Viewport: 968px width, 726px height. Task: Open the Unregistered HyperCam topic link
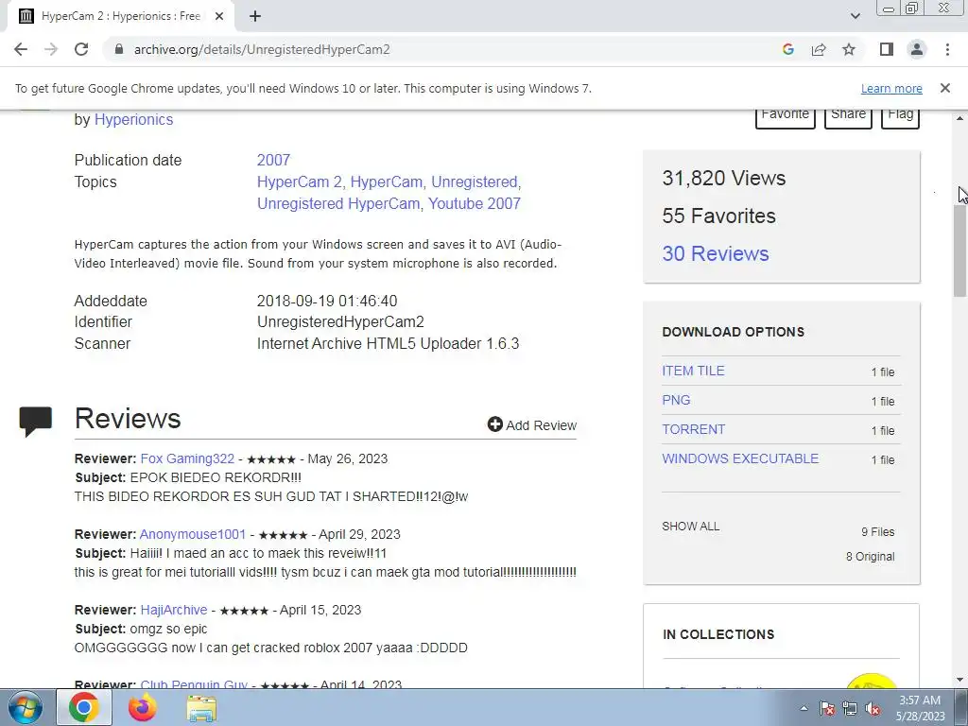click(x=339, y=204)
